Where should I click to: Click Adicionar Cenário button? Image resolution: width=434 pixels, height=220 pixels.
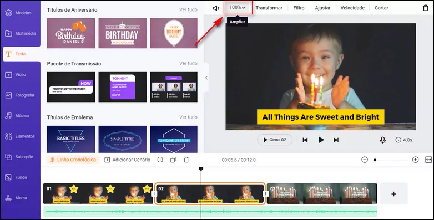[127, 160]
